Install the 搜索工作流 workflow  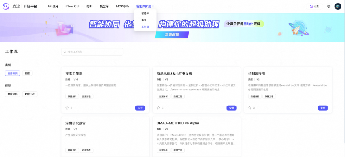pos(140,108)
